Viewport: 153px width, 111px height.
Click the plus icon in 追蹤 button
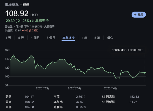pos(135,15)
